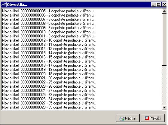Minimize the Obvestila window
The height and width of the screenshot is (125, 168).
154,5
